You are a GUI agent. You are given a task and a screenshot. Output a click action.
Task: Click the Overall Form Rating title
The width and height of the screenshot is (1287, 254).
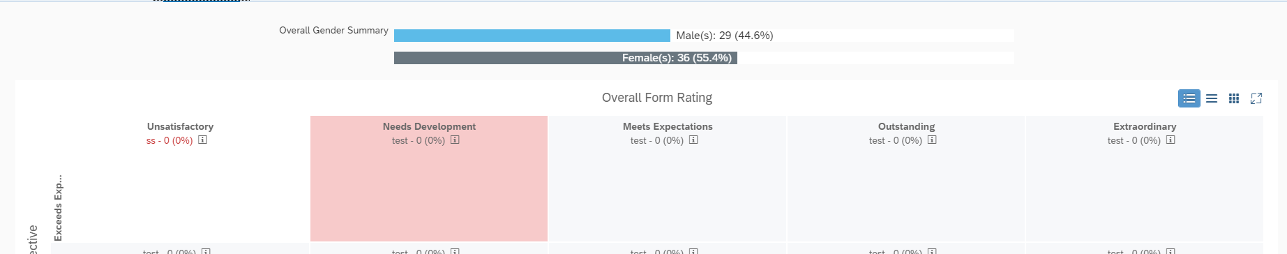point(657,98)
